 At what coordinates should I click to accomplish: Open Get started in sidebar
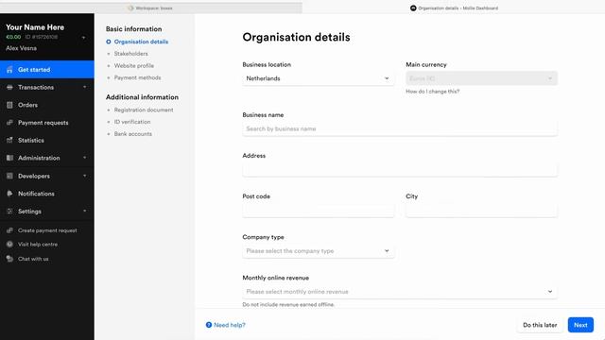click(47, 70)
